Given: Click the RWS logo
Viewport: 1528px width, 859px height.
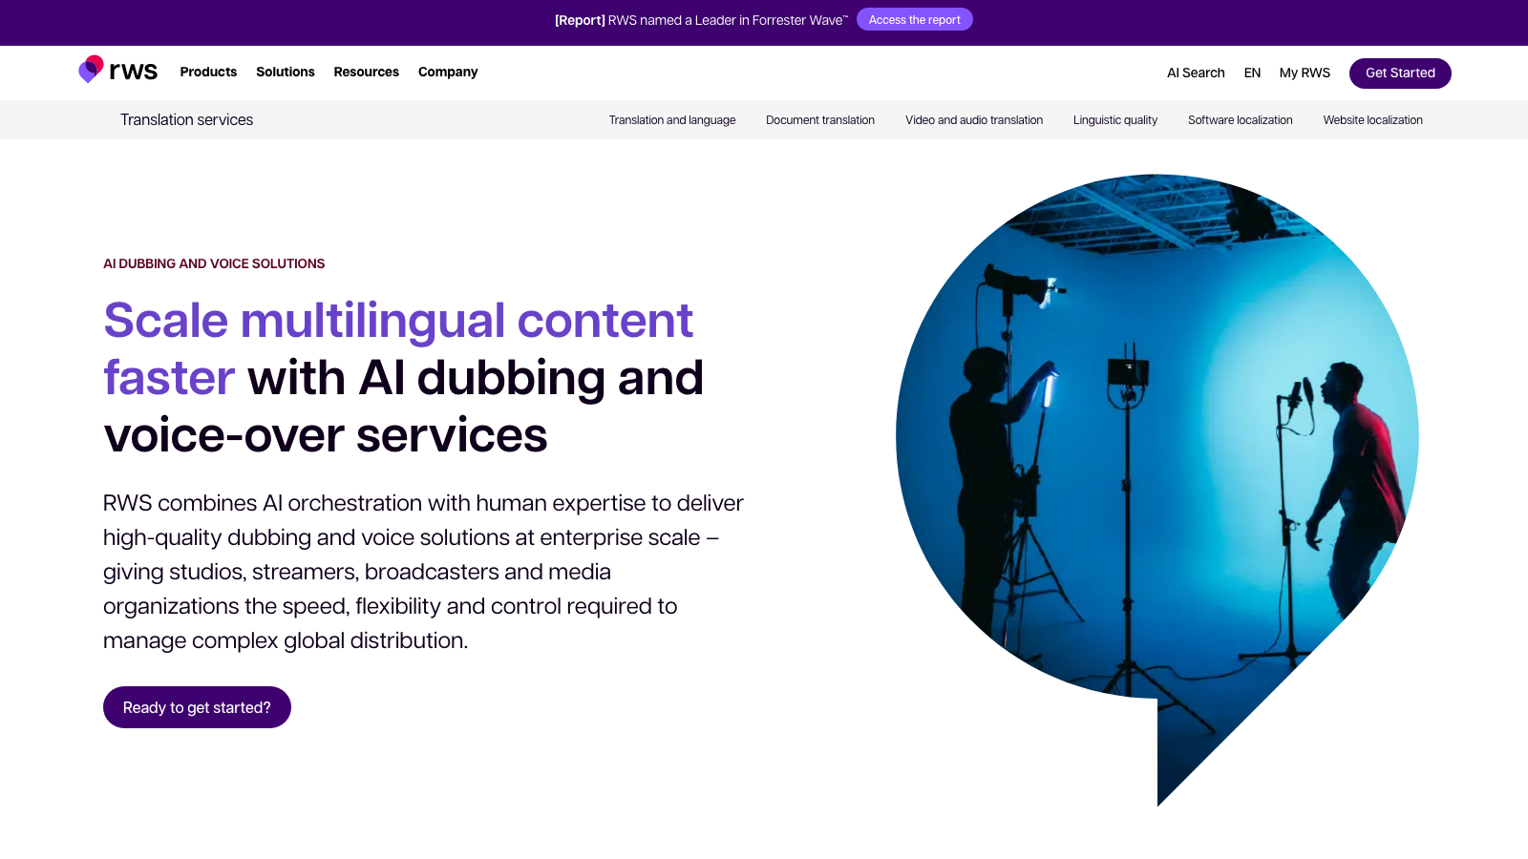Looking at the screenshot, I should [x=117, y=70].
